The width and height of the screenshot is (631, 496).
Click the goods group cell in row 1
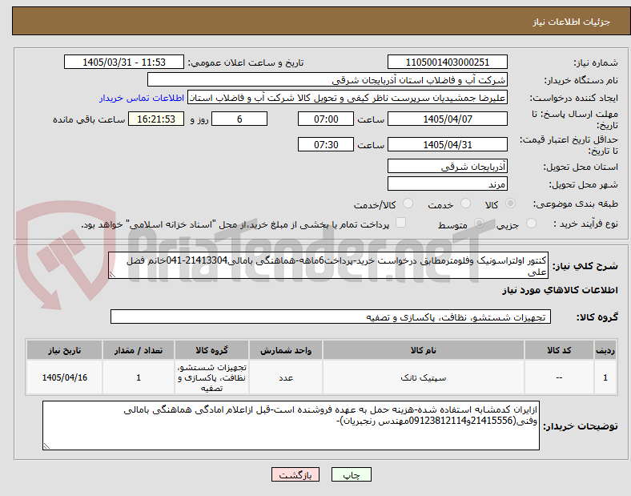click(211, 377)
